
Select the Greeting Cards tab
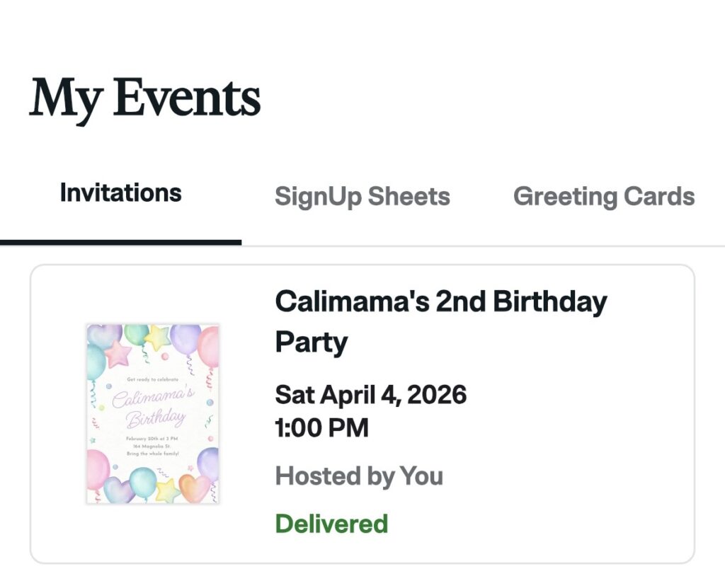pyautogui.click(x=603, y=196)
